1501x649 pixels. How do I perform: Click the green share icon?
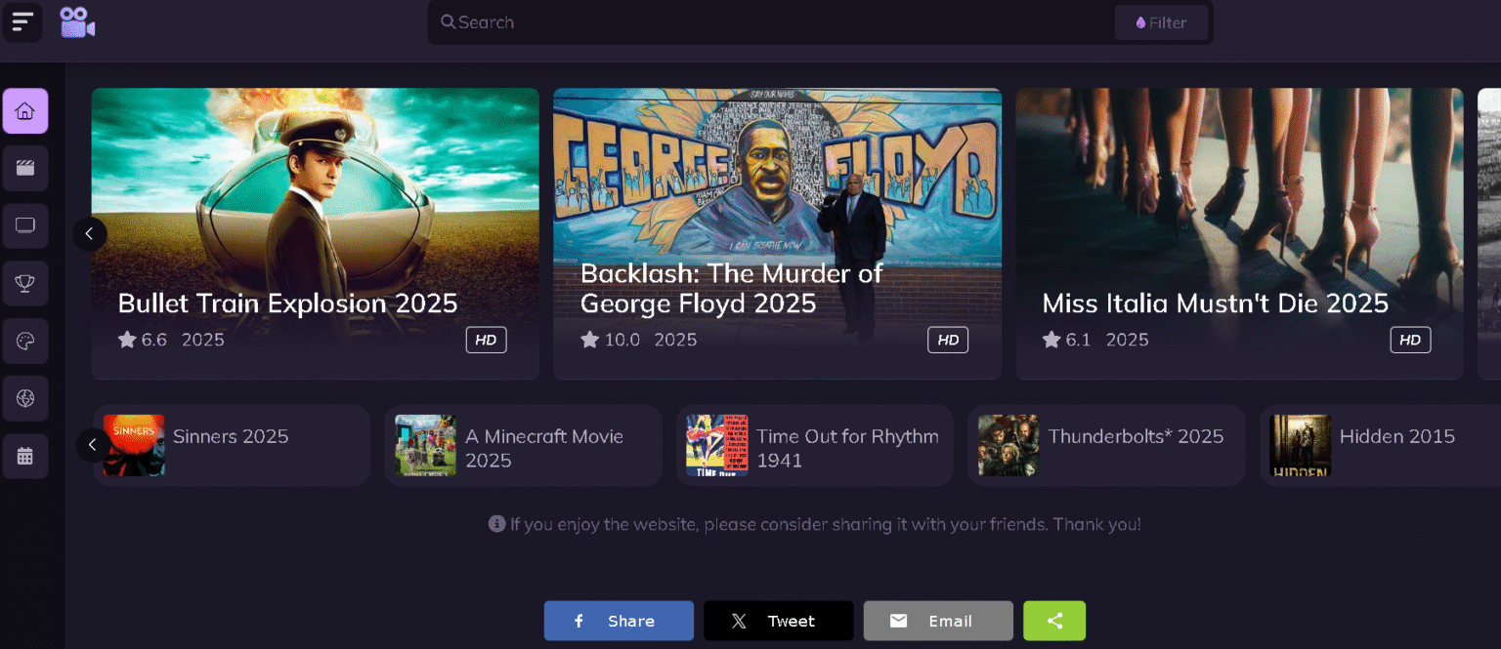pyautogui.click(x=1054, y=621)
